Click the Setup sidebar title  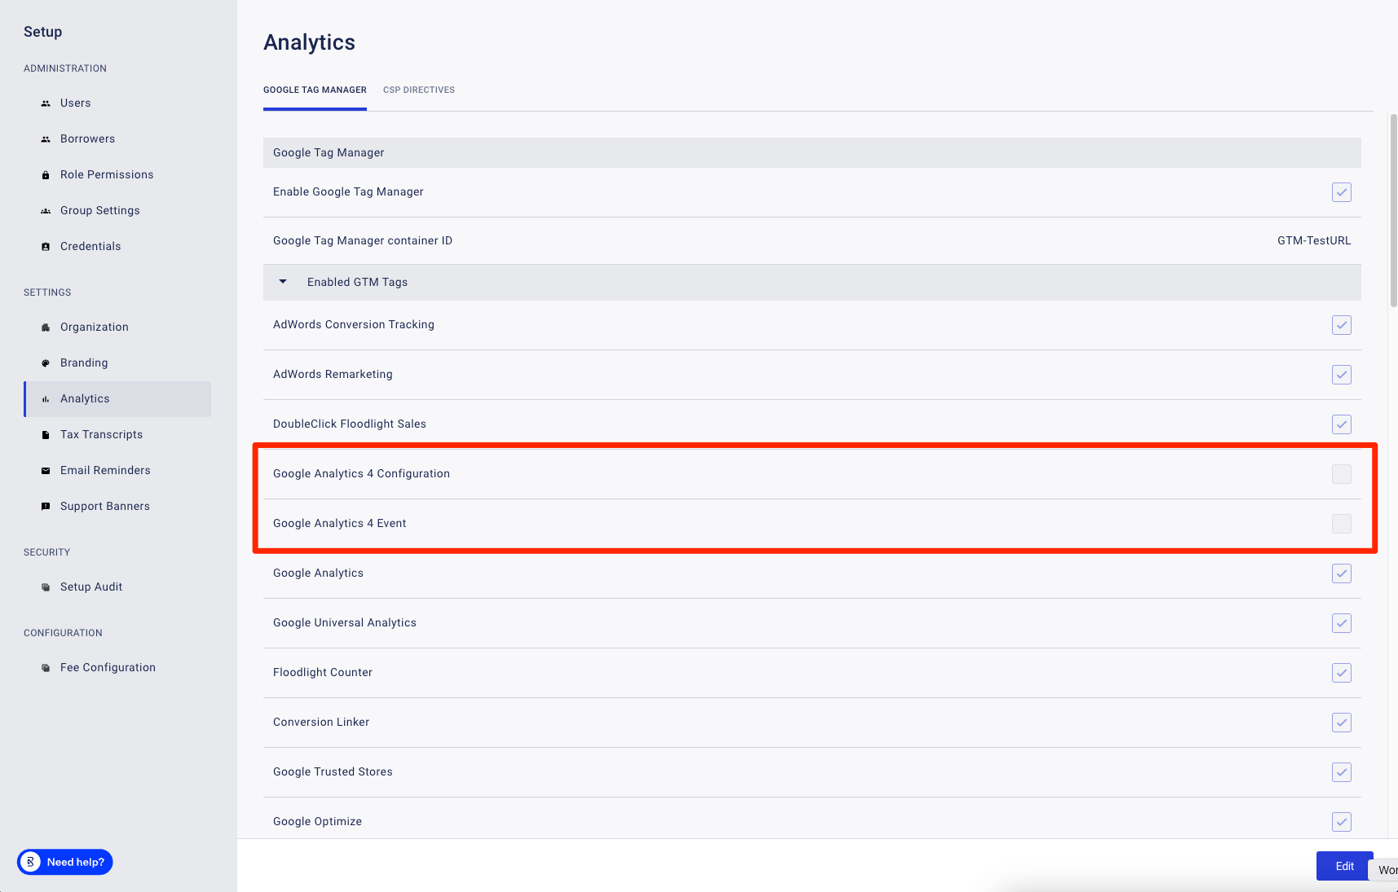tap(43, 32)
